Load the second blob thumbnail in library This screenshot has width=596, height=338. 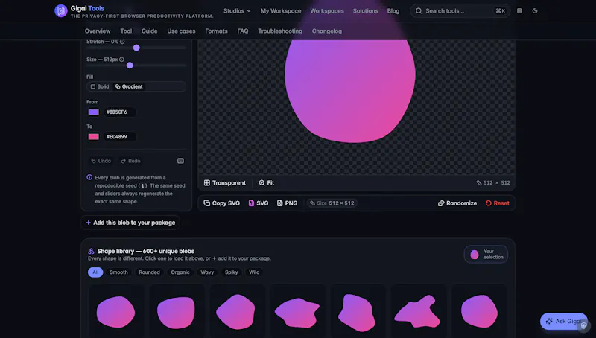click(177, 311)
